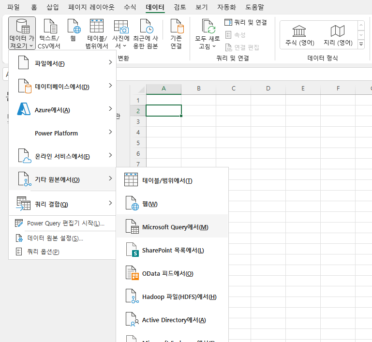Viewport: 372px width, 342px height.
Task: Select column A header
Action: [x=164, y=89]
